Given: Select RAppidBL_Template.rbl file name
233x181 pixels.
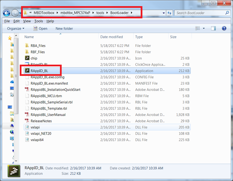Looking at the screenshot, I should click(x=49, y=109).
